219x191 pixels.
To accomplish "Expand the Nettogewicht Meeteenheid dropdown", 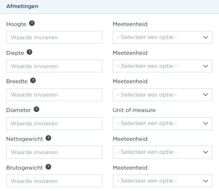I will [x=163, y=152].
